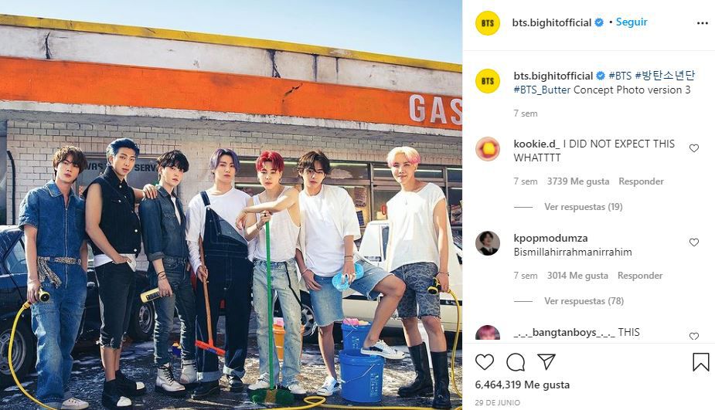715x410 pixels.
Task: Open the three-dot more options menu
Action: click(x=702, y=23)
